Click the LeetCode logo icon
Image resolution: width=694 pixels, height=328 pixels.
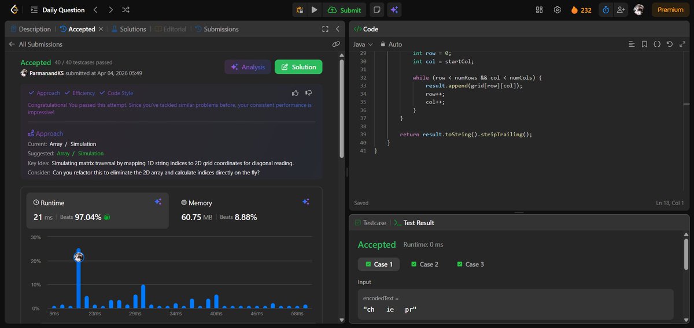point(14,10)
